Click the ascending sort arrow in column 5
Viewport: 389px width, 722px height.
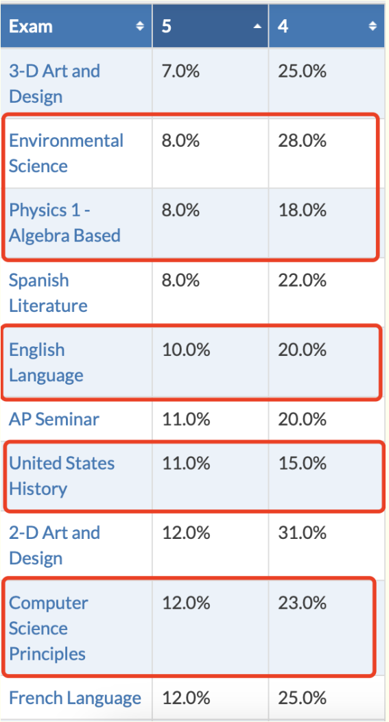(x=257, y=27)
